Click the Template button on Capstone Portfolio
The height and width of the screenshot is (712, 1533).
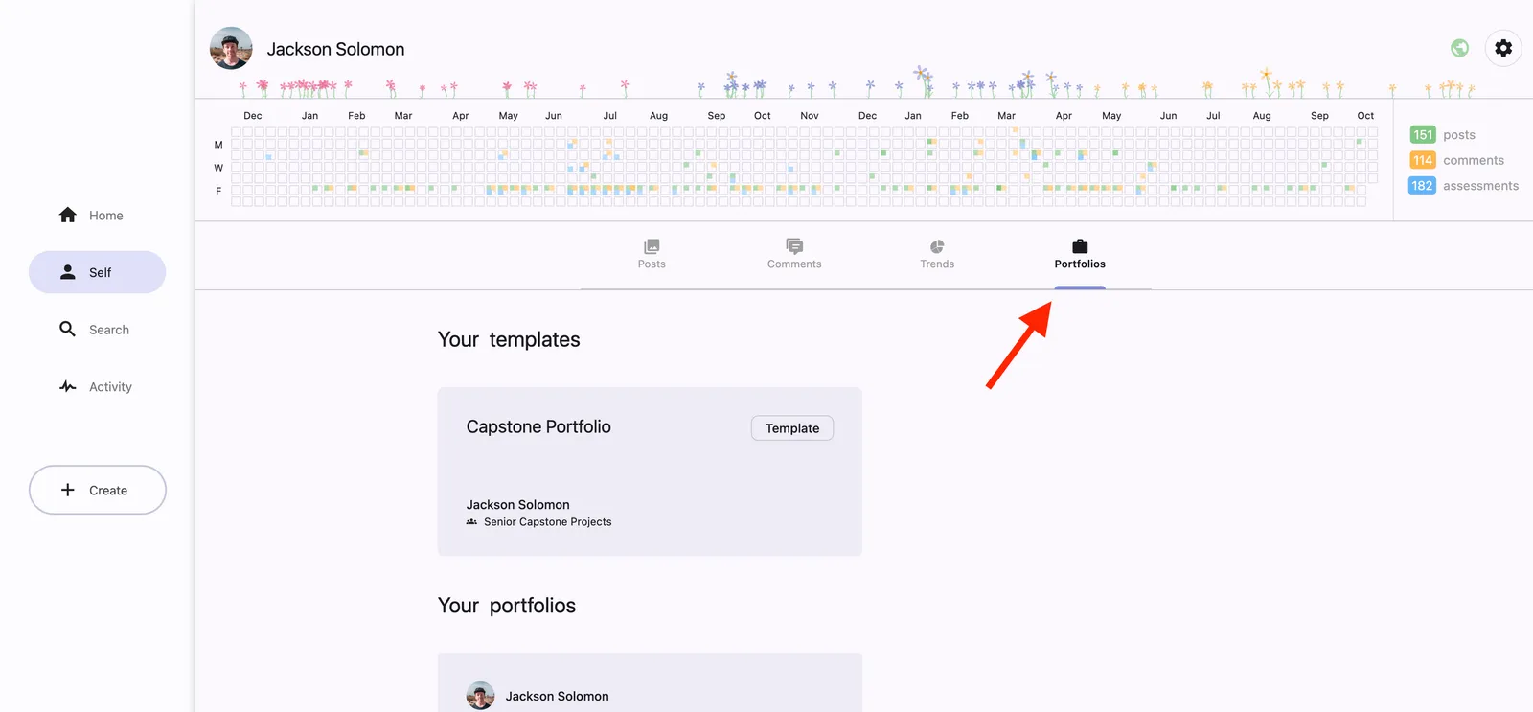pyautogui.click(x=792, y=428)
